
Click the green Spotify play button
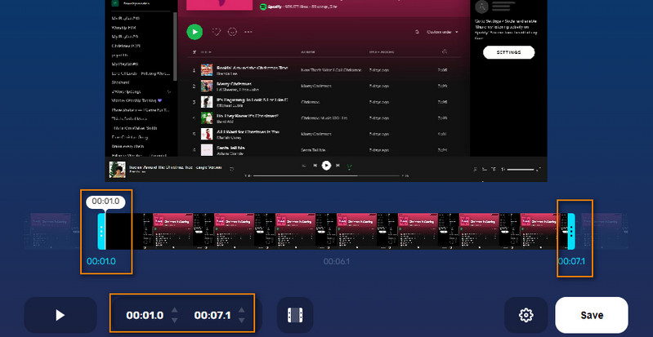195,32
